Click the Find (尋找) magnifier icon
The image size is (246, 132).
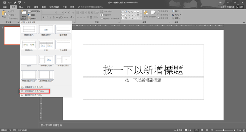pos(173,11)
